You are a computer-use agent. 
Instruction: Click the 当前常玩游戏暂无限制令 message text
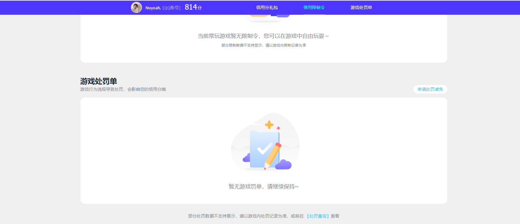(x=263, y=36)
